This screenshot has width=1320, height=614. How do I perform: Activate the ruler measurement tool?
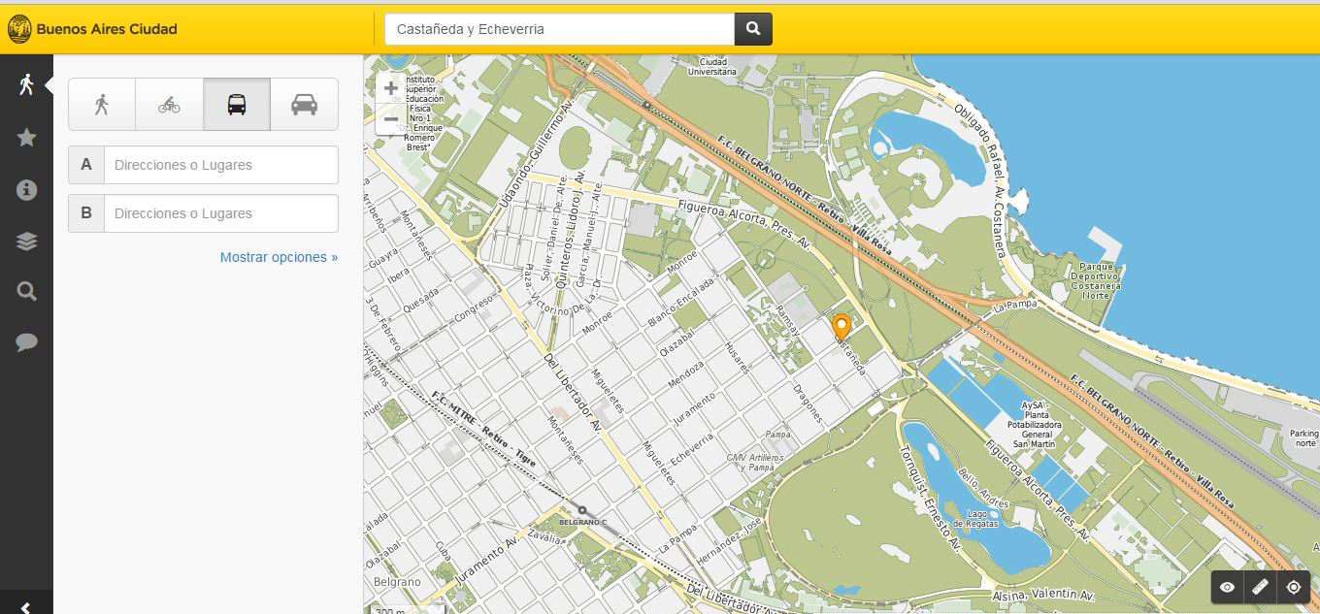1260,587
